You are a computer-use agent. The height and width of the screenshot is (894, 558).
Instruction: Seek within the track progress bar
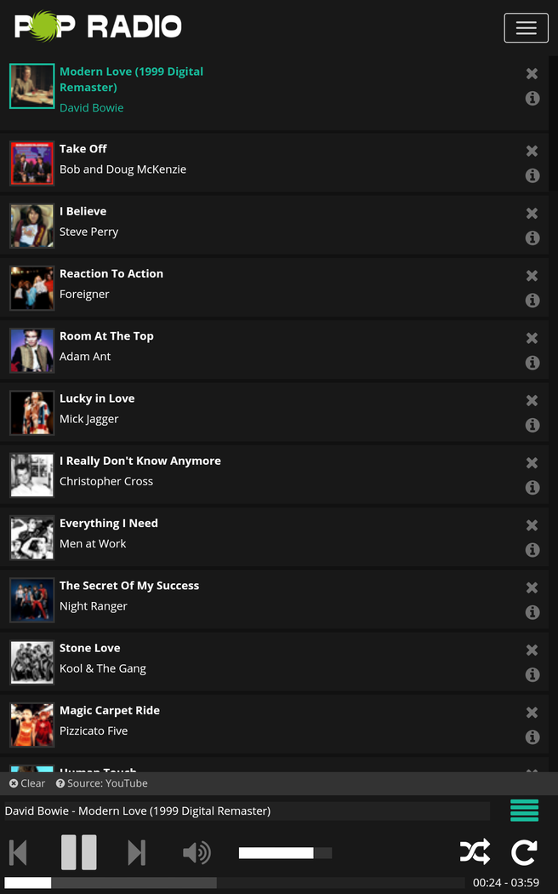(234, 883)
